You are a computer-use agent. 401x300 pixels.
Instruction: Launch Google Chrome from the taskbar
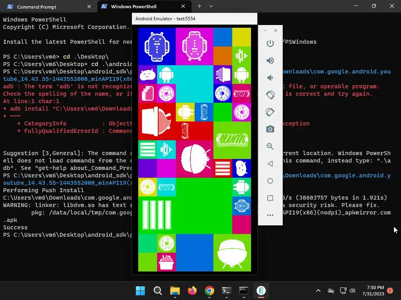tap(209, 291)
